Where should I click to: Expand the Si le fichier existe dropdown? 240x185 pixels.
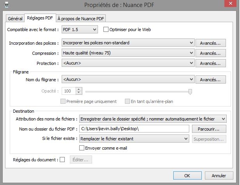click(134, 139)
